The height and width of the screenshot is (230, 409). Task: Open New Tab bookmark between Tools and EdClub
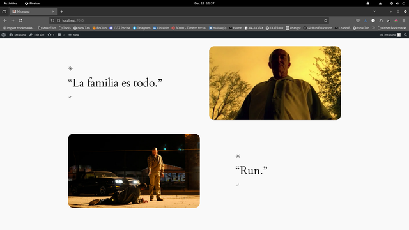click(81, 28)
